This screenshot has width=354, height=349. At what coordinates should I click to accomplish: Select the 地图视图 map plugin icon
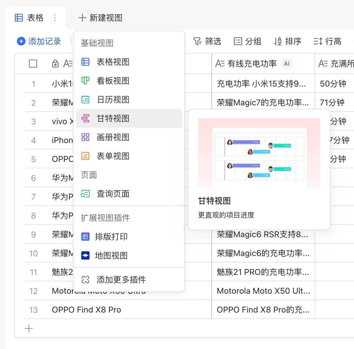pos(85,255)
